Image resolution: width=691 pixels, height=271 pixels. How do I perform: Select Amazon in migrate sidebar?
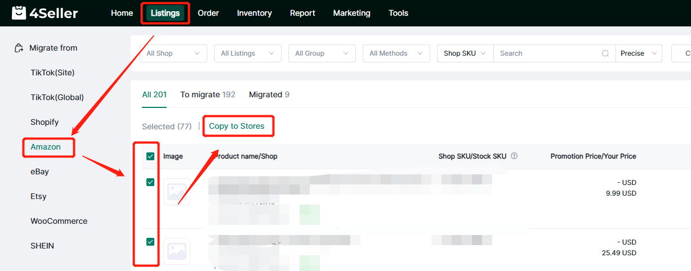tap(46, 147)
